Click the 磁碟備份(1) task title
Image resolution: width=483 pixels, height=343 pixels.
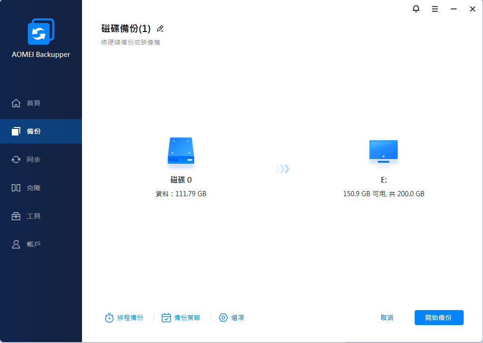[126, 29]
